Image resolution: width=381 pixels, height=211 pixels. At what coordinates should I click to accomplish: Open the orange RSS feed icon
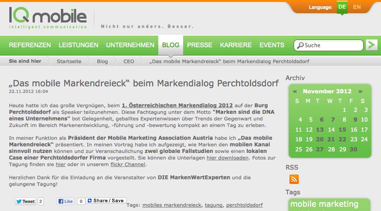tap(294, 179)
